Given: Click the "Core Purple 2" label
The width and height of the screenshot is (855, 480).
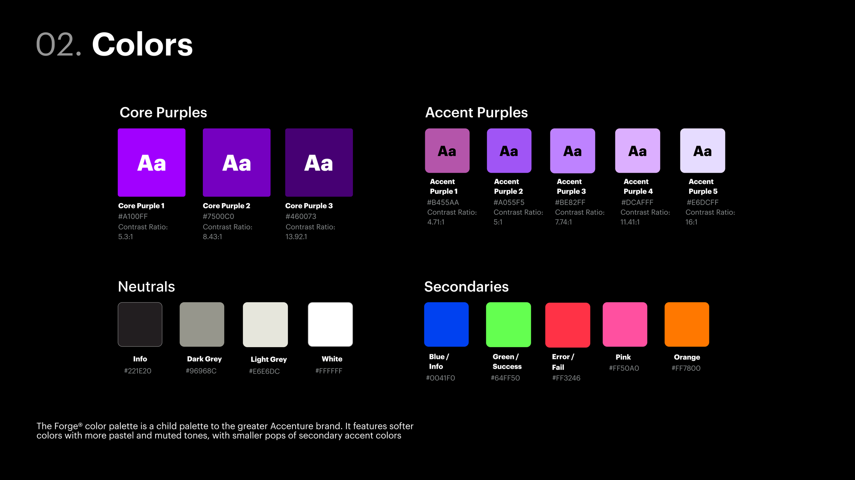Looking at the screenshot, I should tap(226, 206).
